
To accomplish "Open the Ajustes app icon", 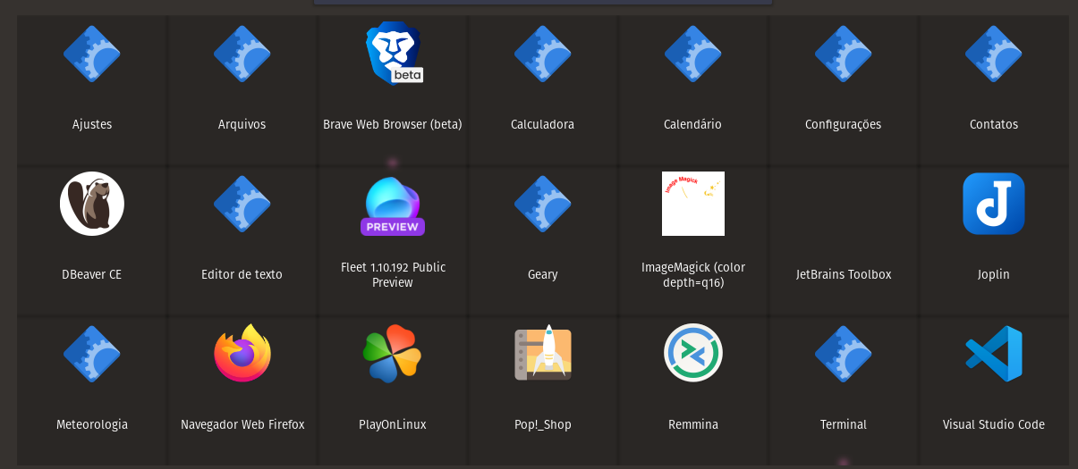I will [x=92, y=54].
